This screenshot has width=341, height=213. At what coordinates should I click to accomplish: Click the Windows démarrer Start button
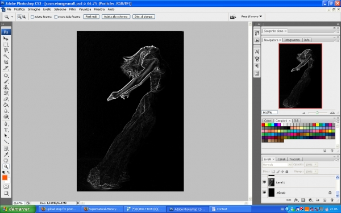[x=18, y=209]
